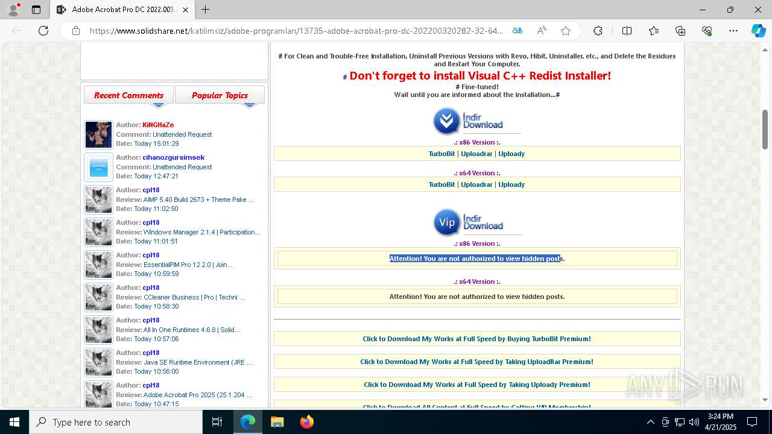Screen dimensions: 772x434
Task: Switch to the Recent Comments tab
Action: point(128,95)
